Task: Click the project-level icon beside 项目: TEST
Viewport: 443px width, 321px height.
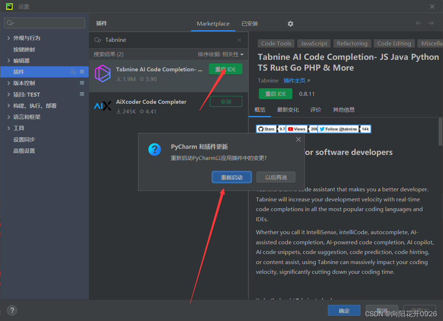Action: click(82, 94)
